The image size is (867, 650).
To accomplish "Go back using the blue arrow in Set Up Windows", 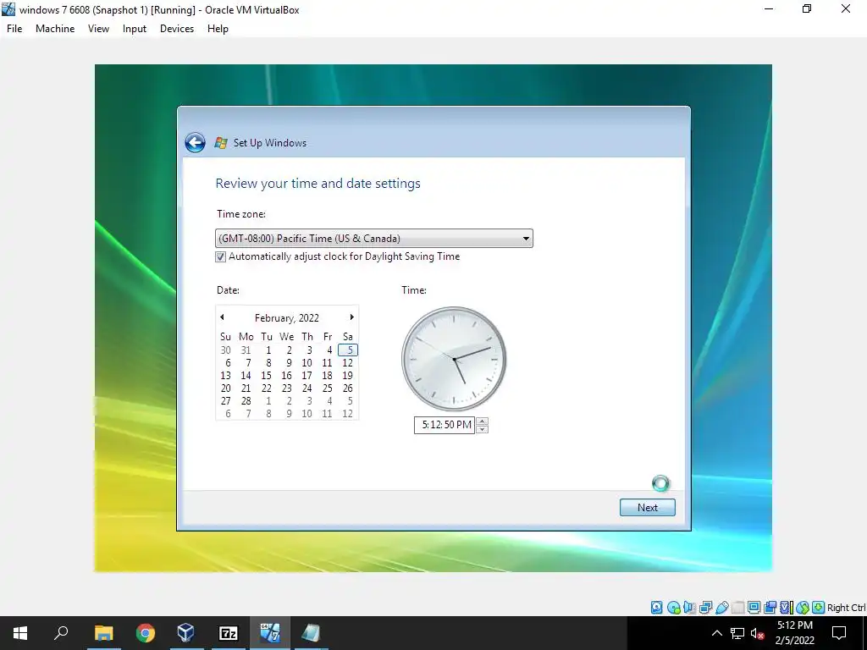I will pos(195,142).
